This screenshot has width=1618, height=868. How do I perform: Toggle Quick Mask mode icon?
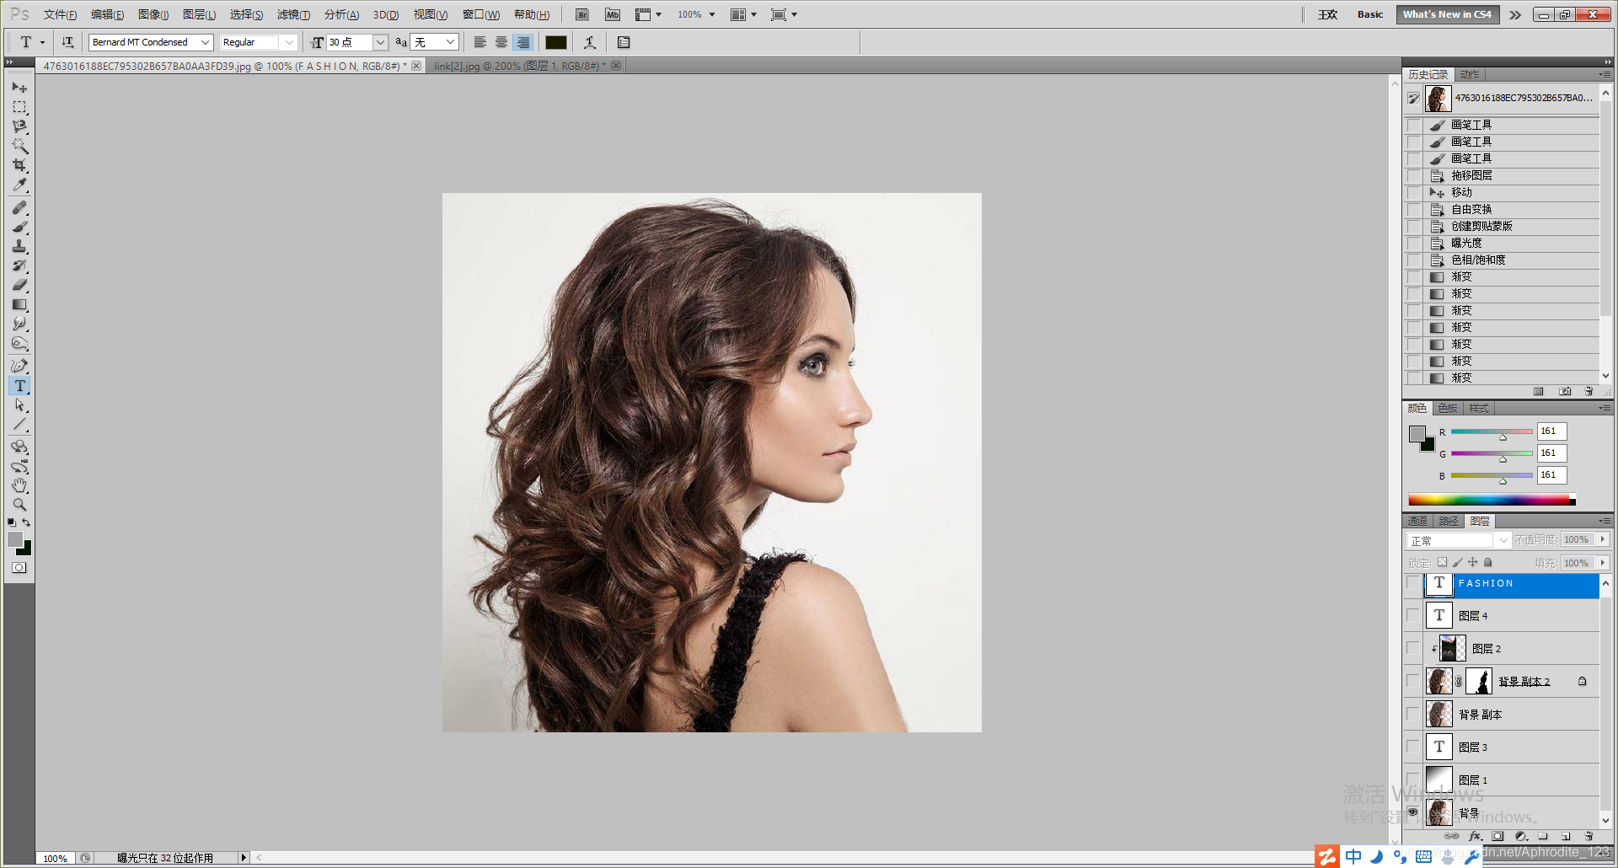point(19,568)
